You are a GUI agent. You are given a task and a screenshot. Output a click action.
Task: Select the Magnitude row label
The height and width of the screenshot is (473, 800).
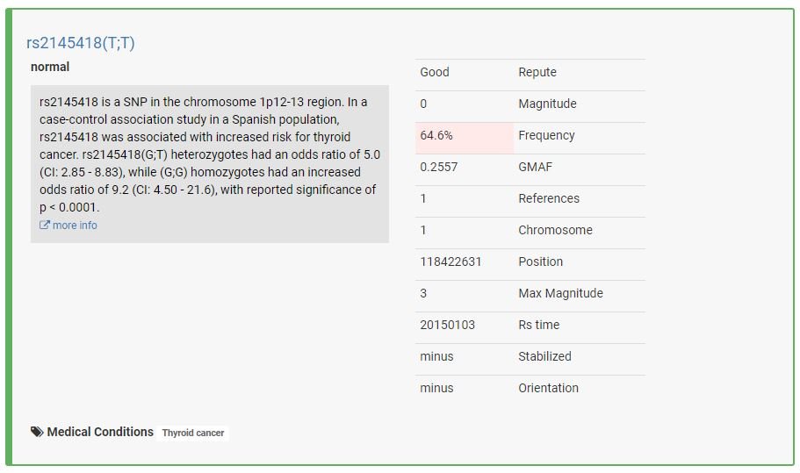547,104
